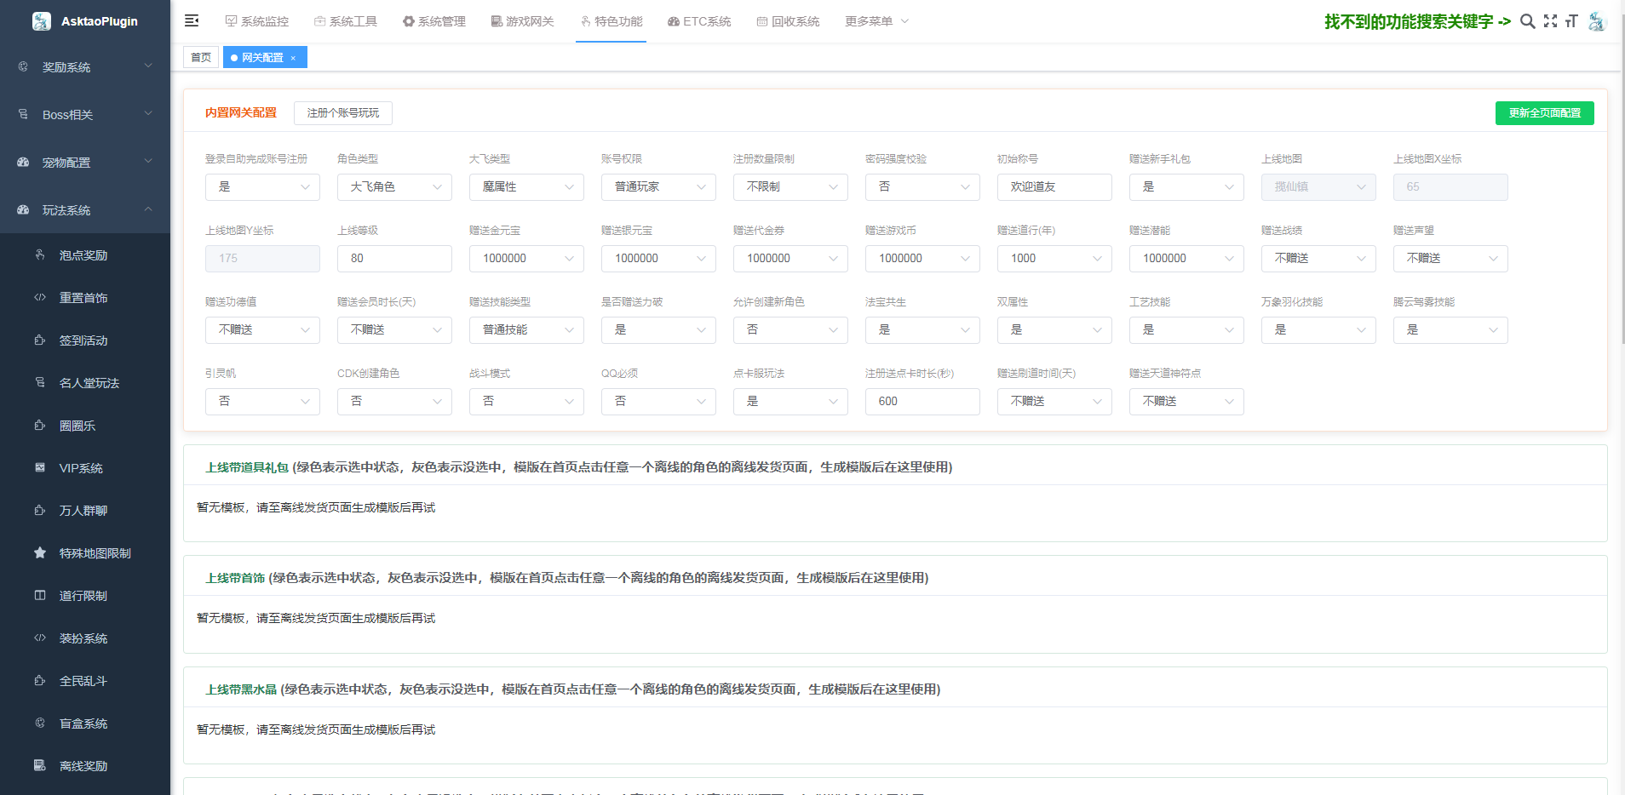Click the 更新全页面配置 green button
Image resolution: width=1625 pixels, height=795 pixels.
click(1544, 113)
